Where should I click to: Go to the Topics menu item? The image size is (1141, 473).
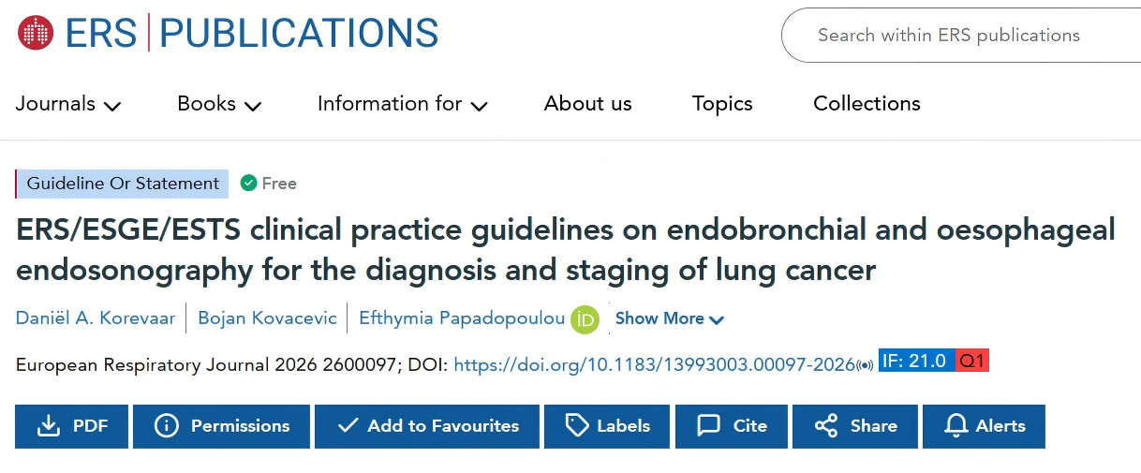tap(722, 104)
